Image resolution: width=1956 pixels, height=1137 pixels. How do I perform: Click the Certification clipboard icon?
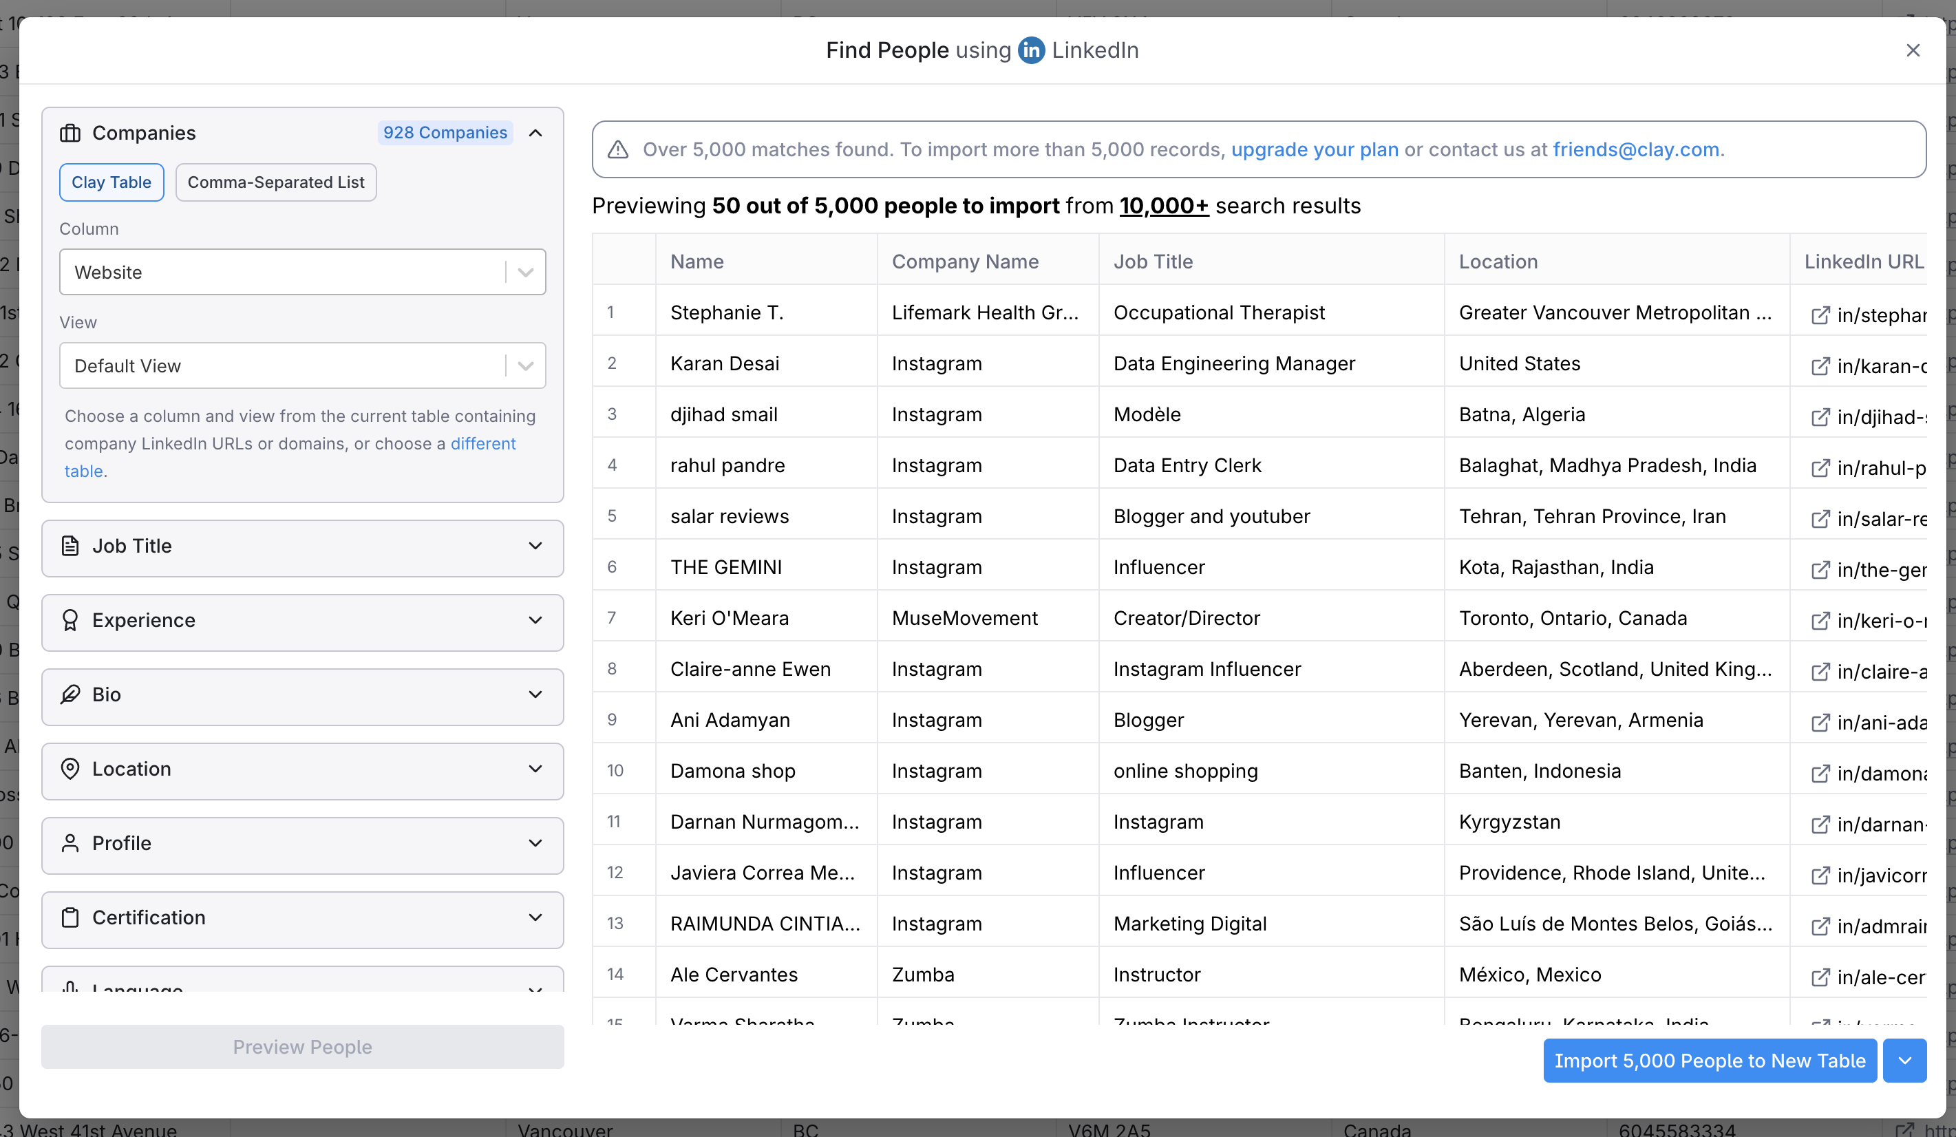click(x=70, y=917)
